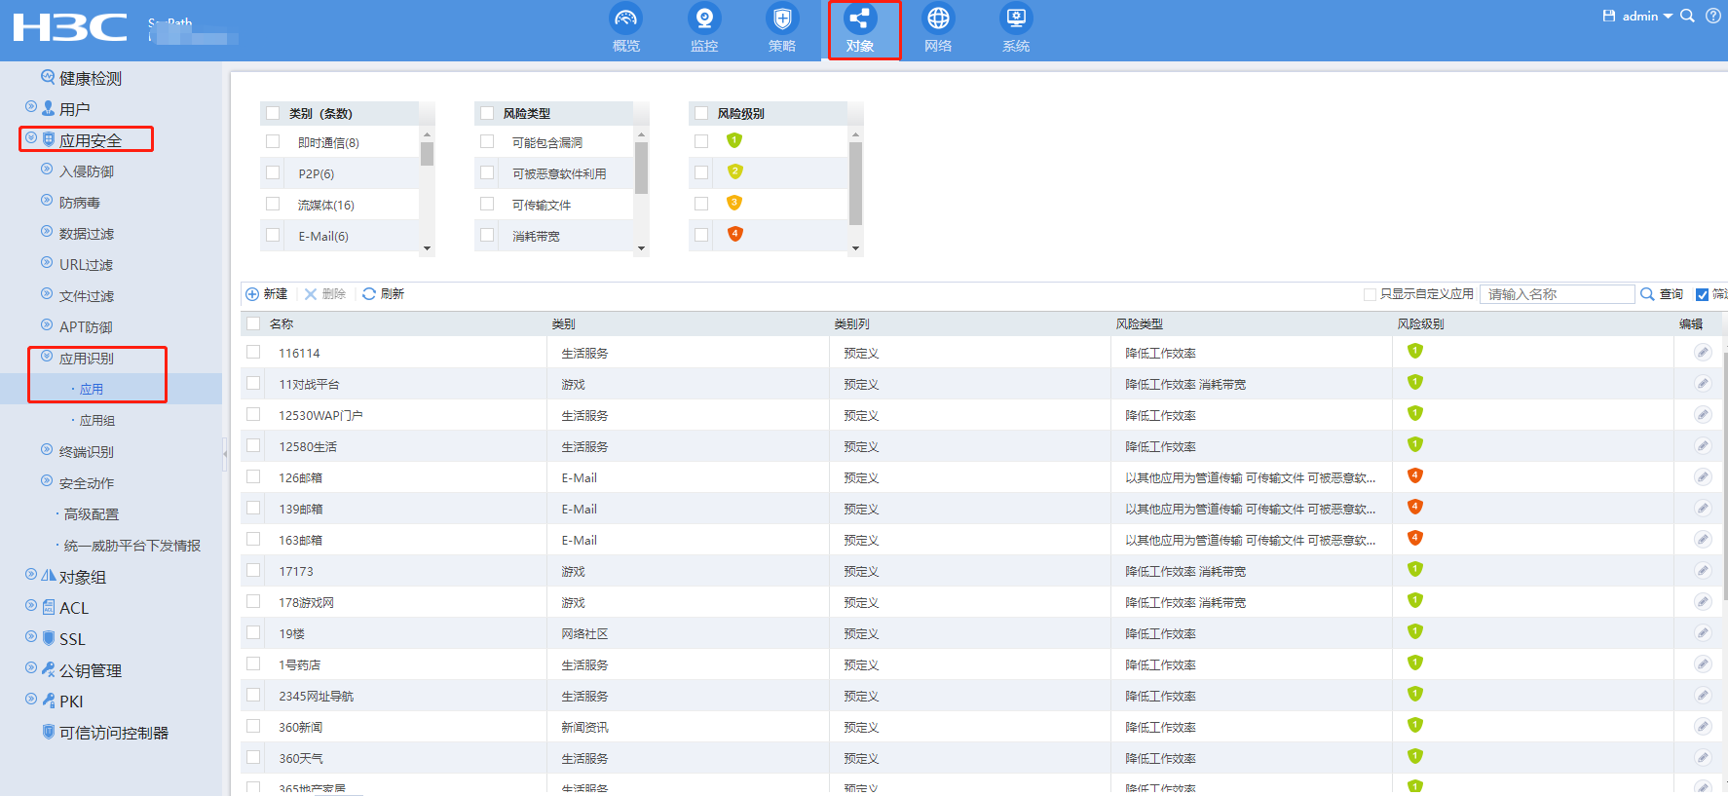Click the ACL icon in sidebar
Viewport: 1728px width, 796px height.
pyautogui.click(x=48, y=607)
